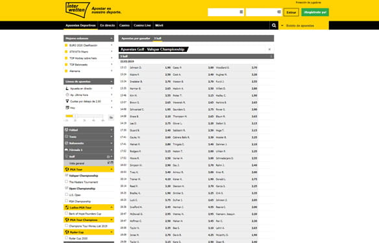Click the ball icon beside Ryder Cup
The height and width of the screenshot is (243, 379).
pyautogui.click(x=67, y=232)
